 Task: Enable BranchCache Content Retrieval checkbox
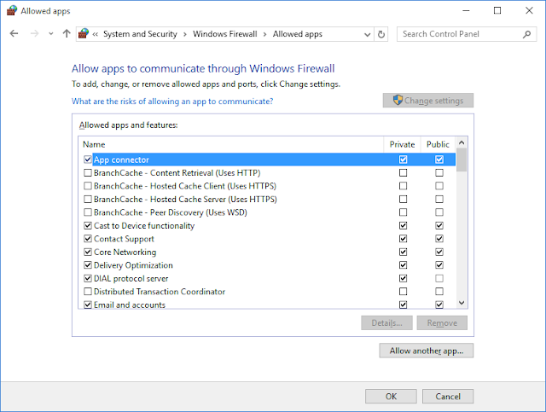[x=88, y=173]
